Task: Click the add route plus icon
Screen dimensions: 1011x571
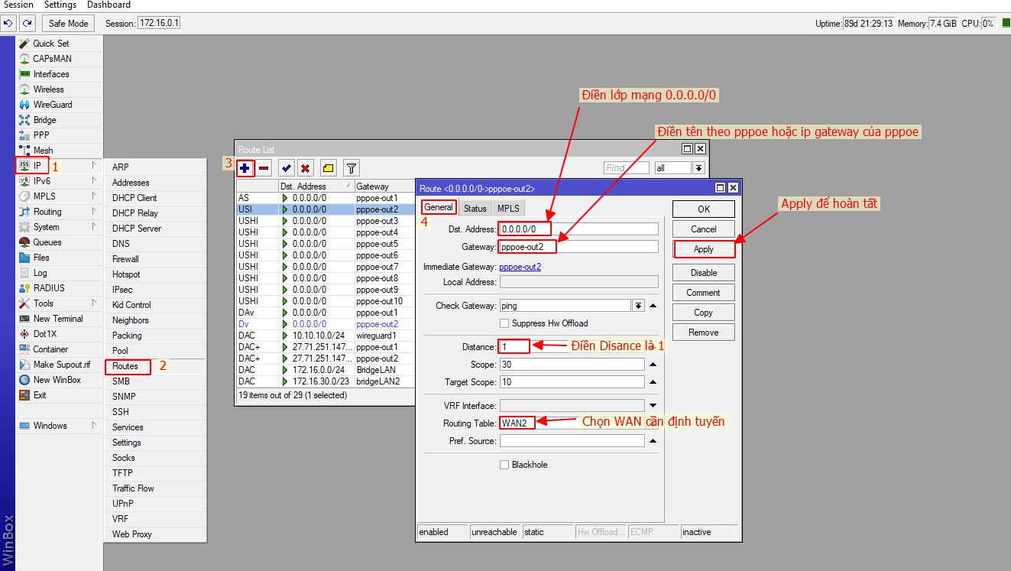Action: 245,167
